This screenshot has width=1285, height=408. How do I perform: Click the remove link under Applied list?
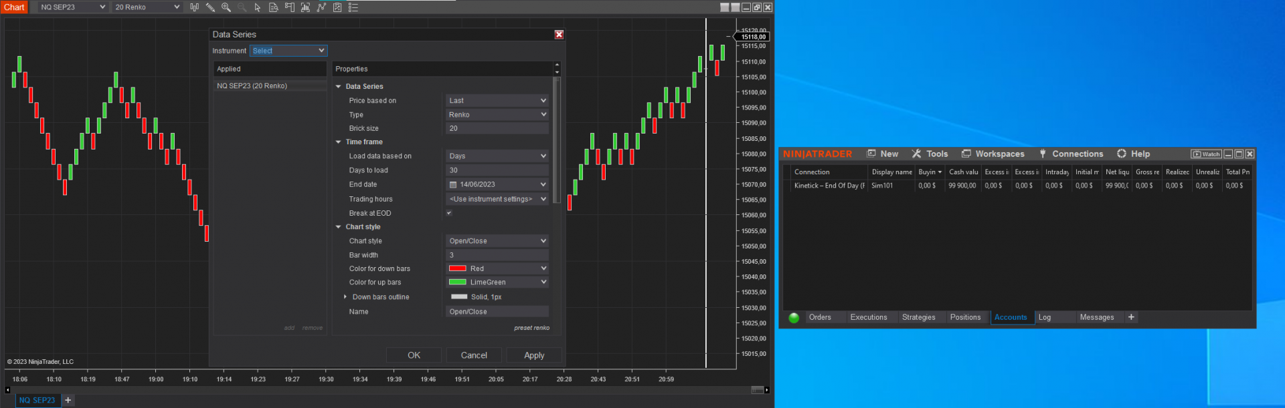pyautogui.click(x=312, y=328)
